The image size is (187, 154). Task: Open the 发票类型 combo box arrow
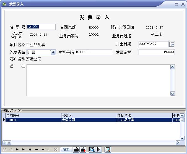pos(53,52)
